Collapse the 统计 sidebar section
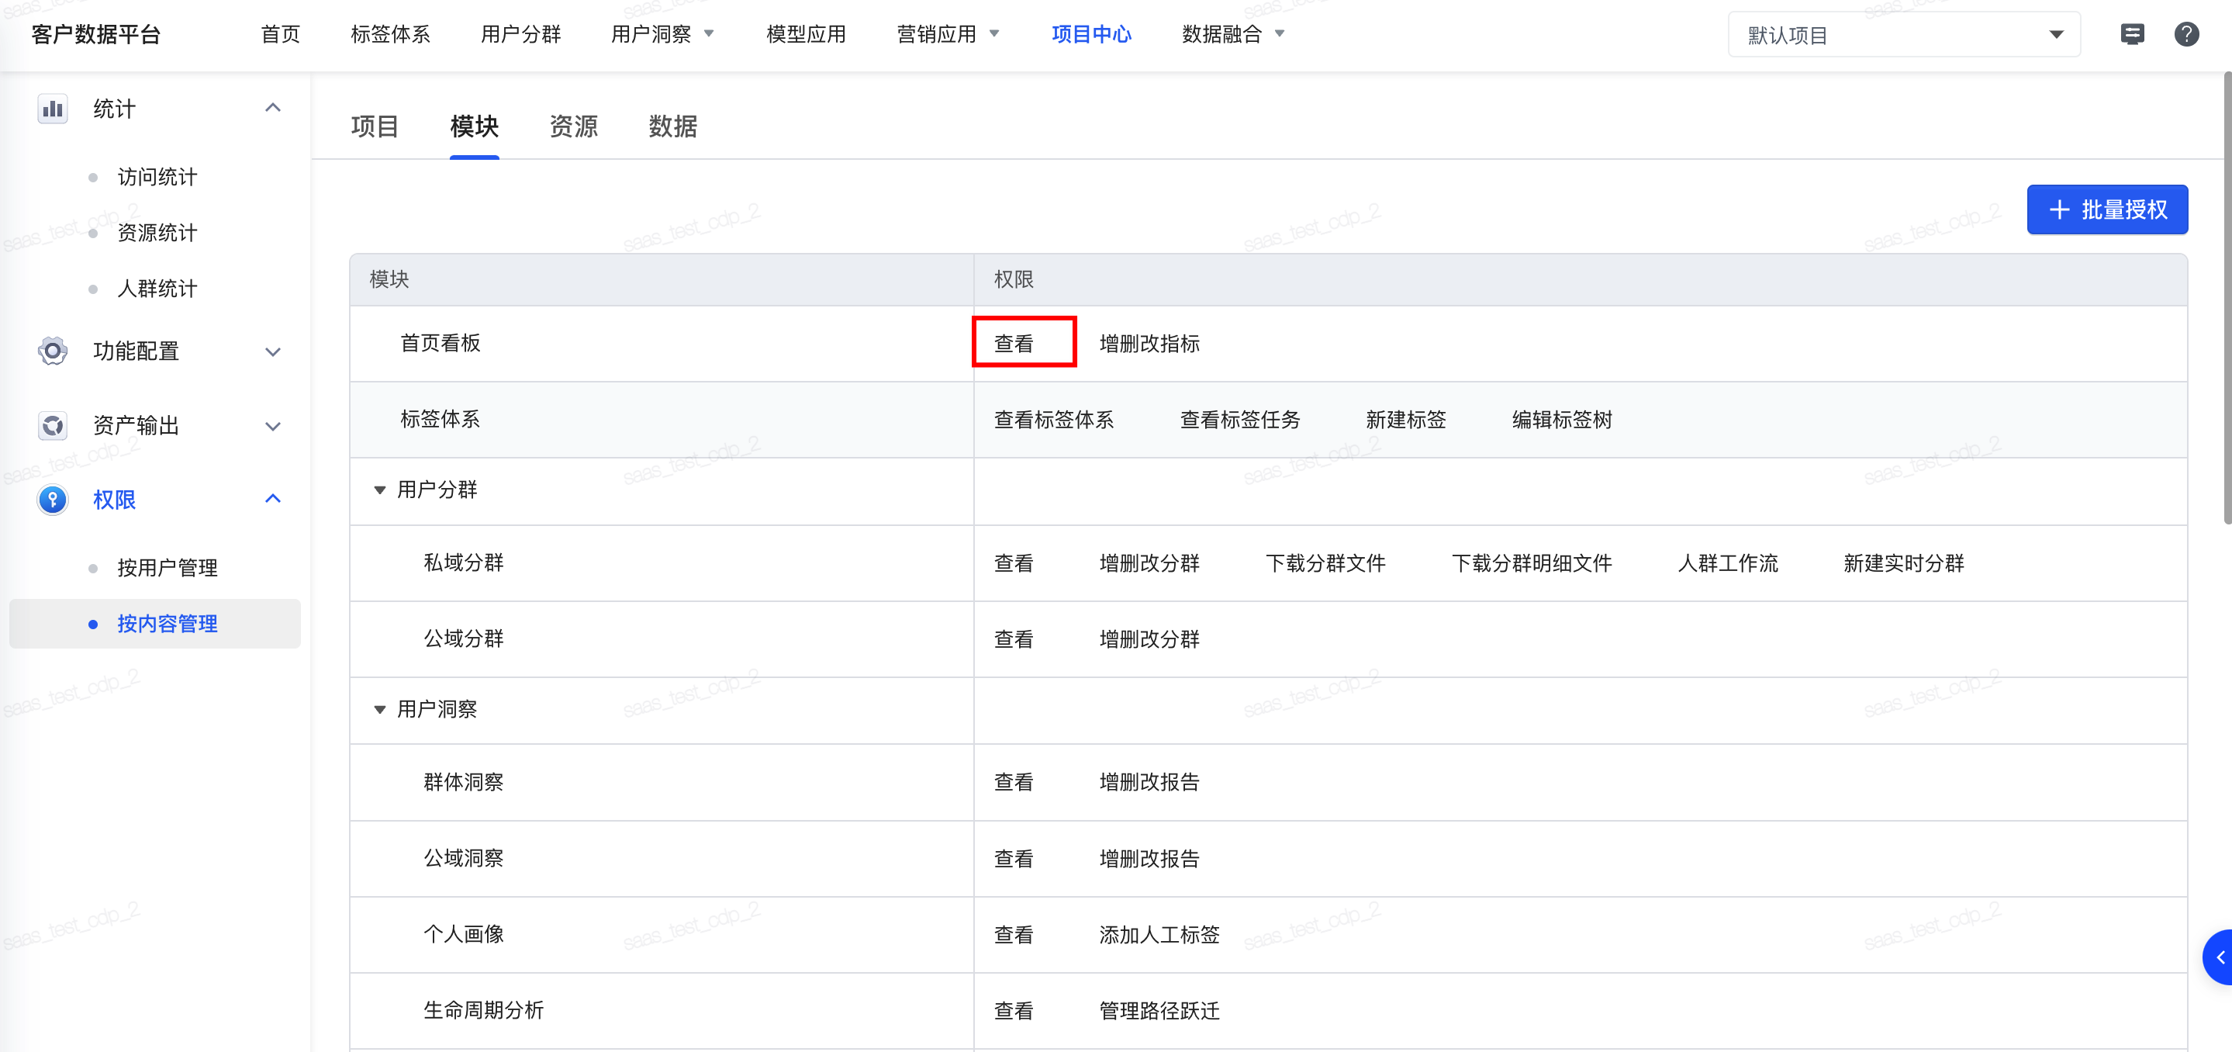 (x=273, y=109)
